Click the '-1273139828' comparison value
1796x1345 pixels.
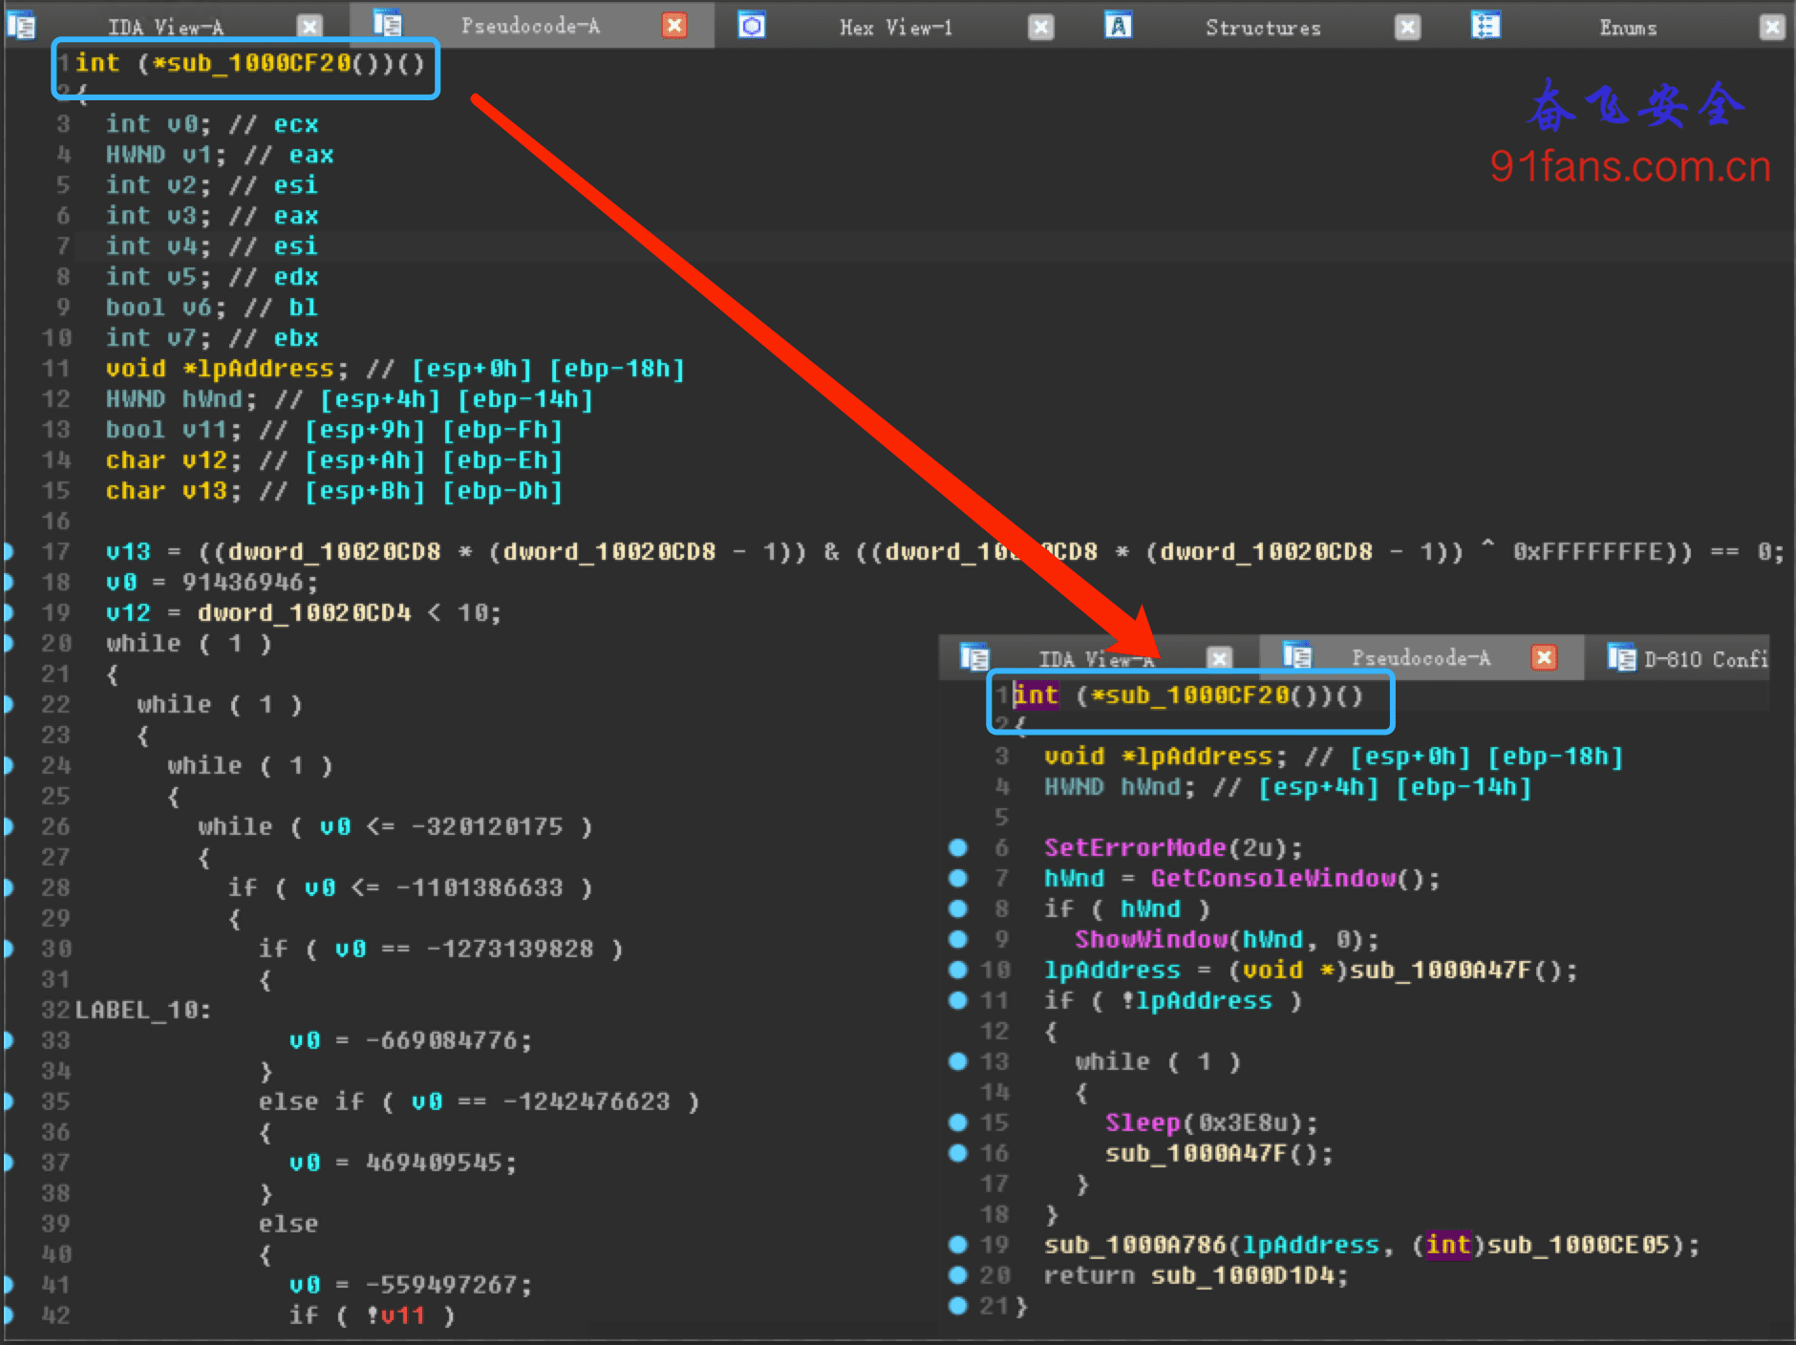[x=510, y=949]
